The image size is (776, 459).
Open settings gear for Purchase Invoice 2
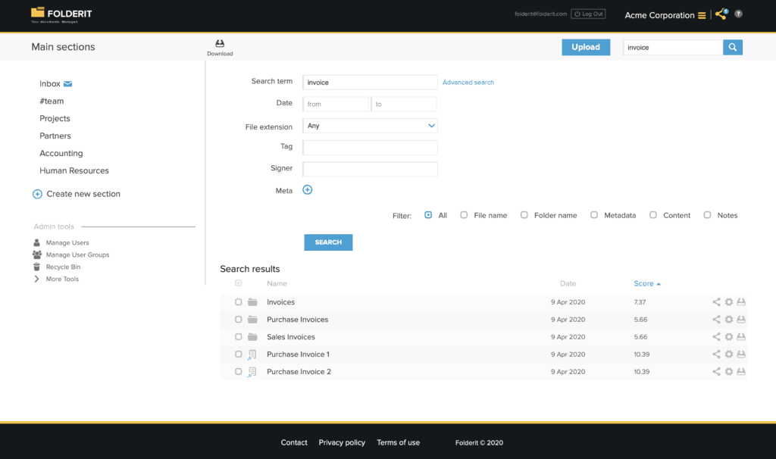[x=729, y=371]
